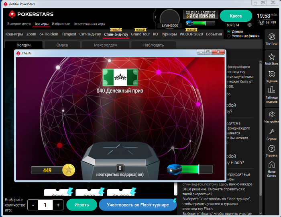This screenshot has width=281, height=217.
Task: Open The Deal sidebar icon
Action: pyautogui.click(x=272, y=37)
